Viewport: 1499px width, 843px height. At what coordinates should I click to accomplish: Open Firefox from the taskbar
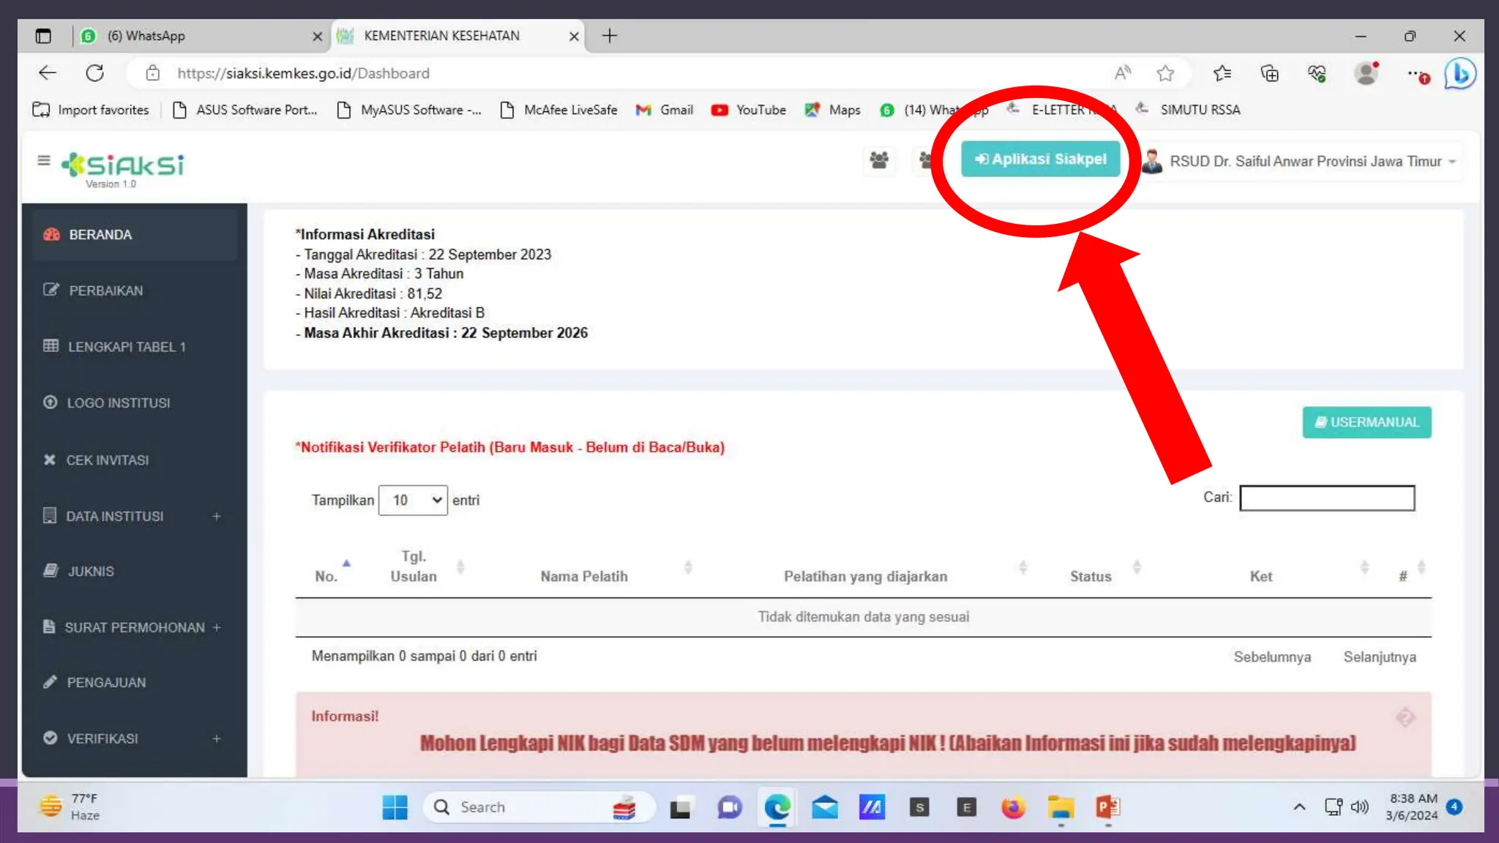1013,807
